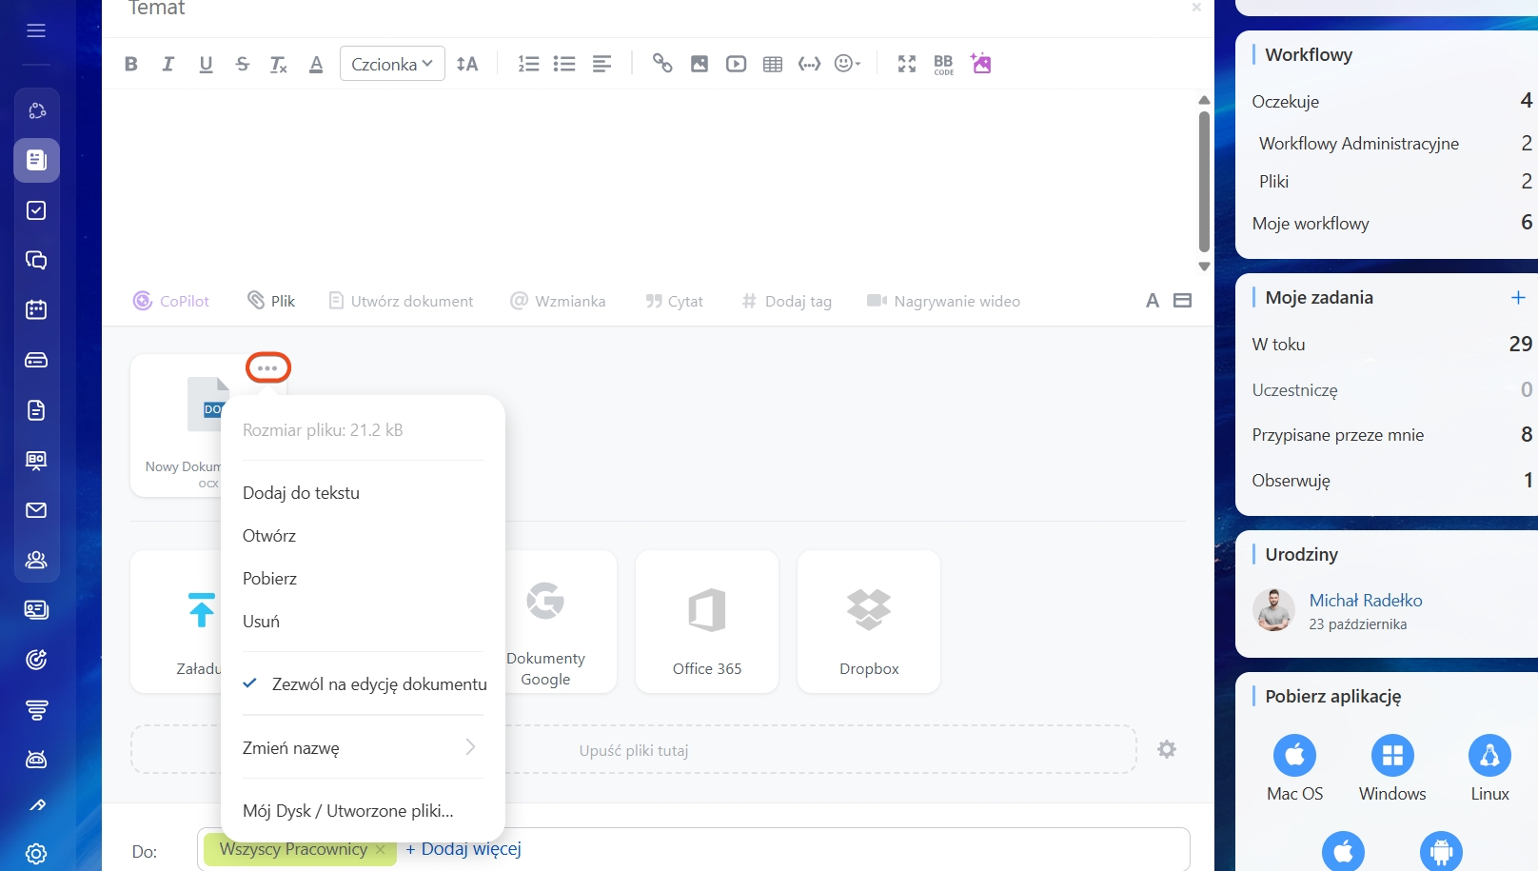1538x871 pixels.
Task: Open the text color picker
Action: coord(316,64)
